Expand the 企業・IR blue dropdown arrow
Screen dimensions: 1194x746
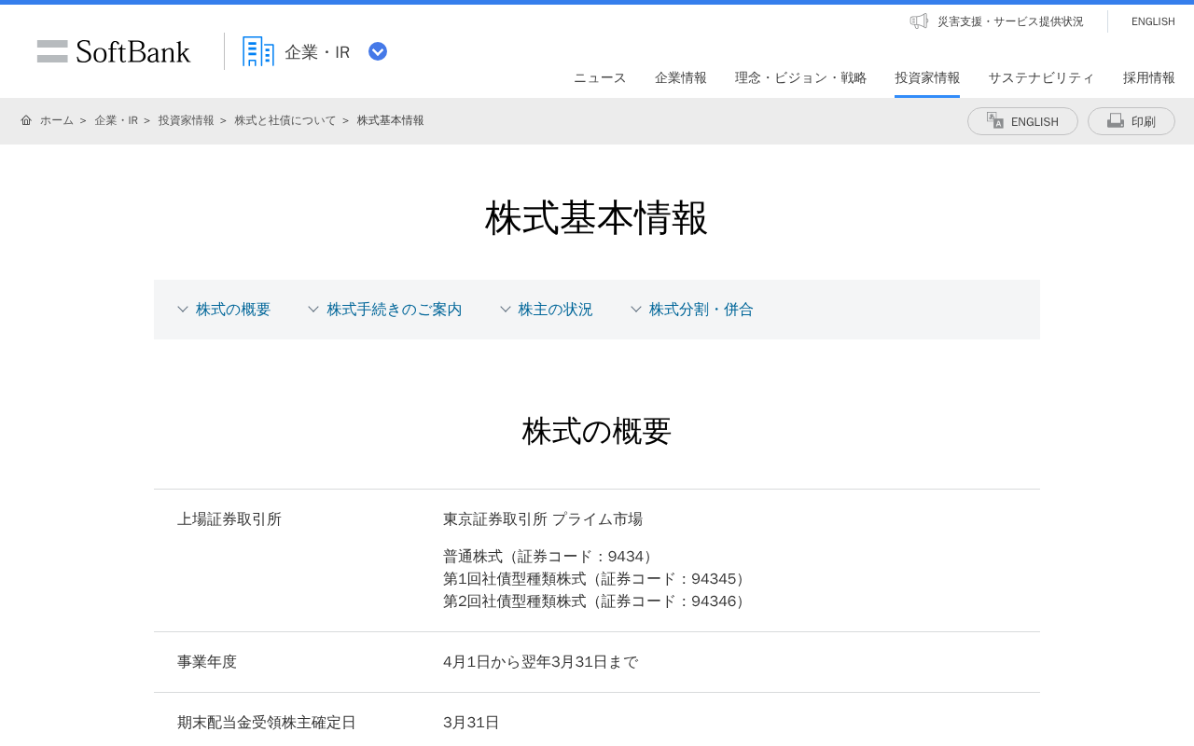378,51
